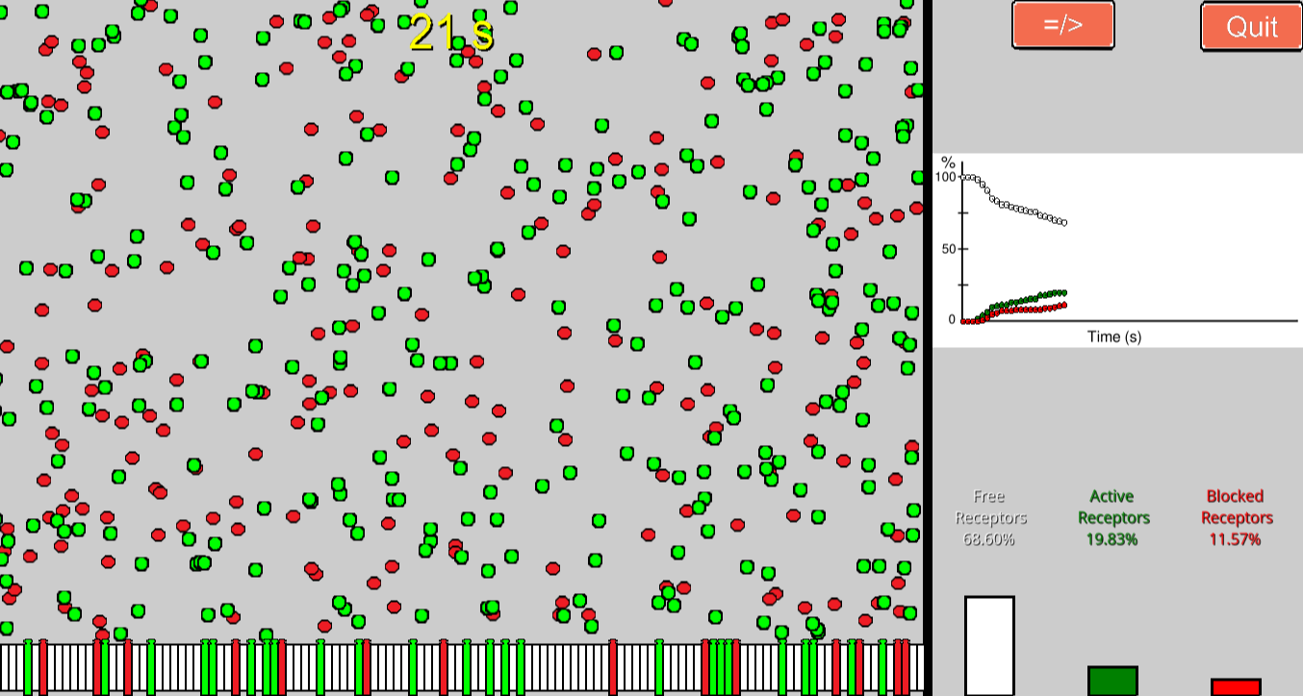The width and height of the screenshot is (1303, 696).
Task: Click the 50 tick on graph axis
Action: click(x=949, y=249)
